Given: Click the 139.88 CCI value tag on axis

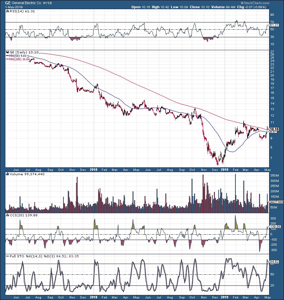Looking at the screenshot, I should (x=275, y=227).
